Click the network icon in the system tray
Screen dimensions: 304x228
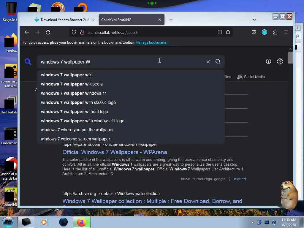267,222
